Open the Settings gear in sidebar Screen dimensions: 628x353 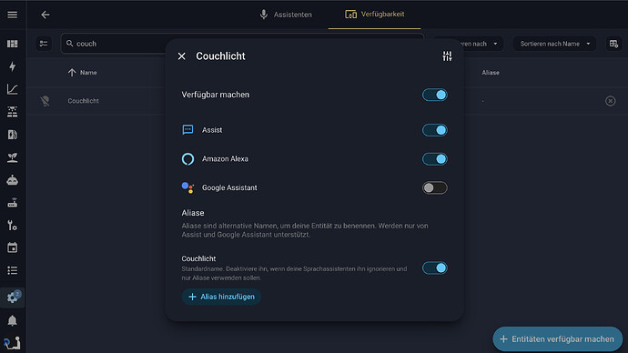click(x=13, y=298)
